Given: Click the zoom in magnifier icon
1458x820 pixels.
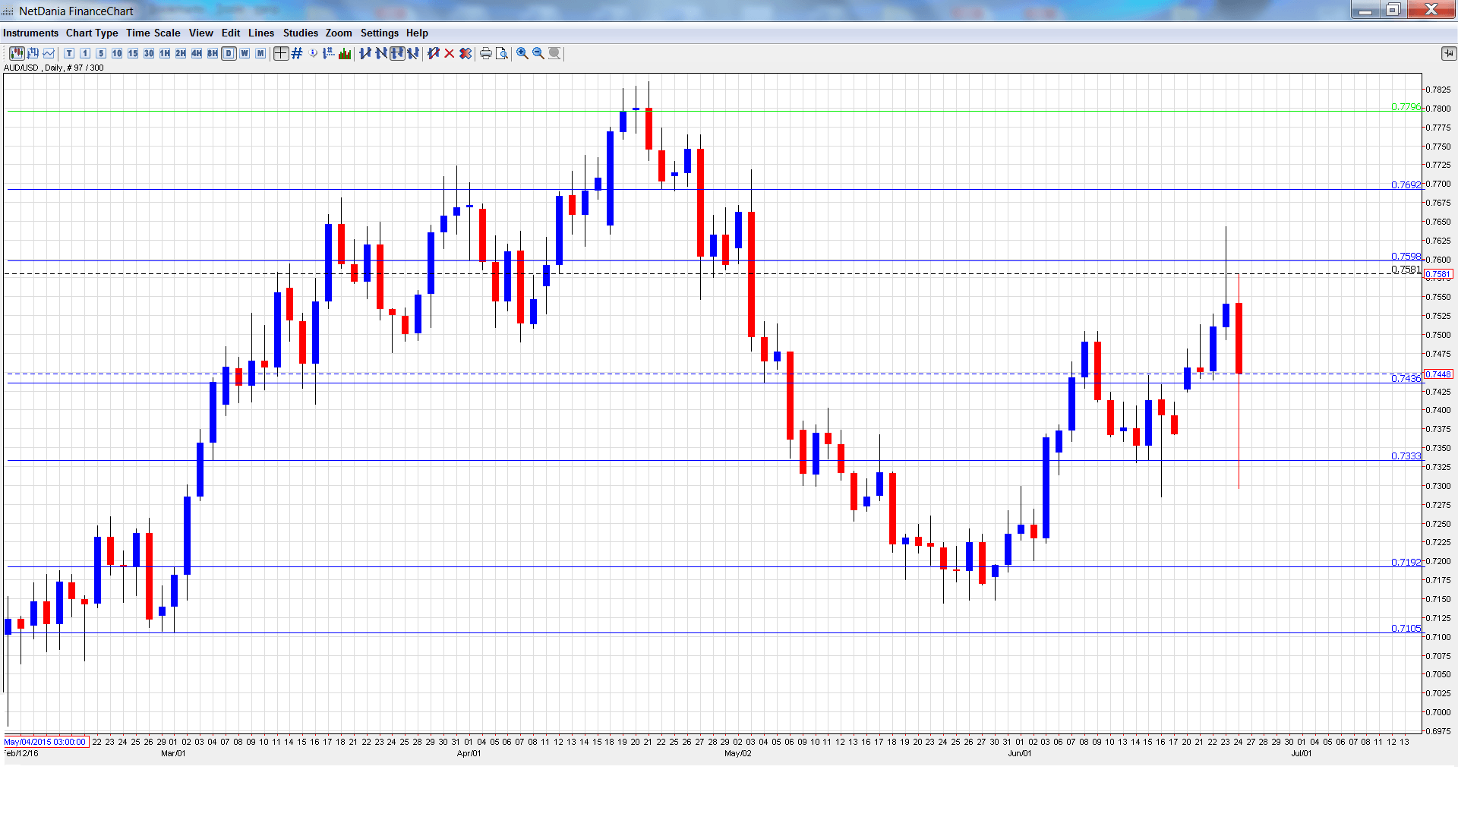Looking at the screenshot, I should tap(522, 53).
